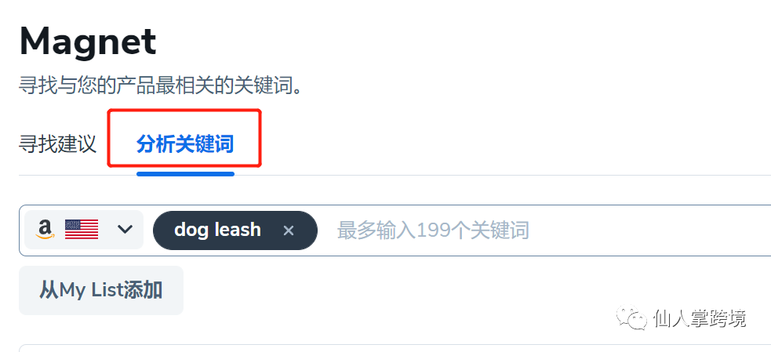
Task: Select the US flag marketplace icon
Action: [x=82, y=230]
